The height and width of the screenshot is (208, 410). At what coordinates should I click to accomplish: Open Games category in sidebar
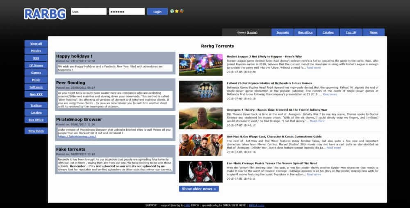[36, 72]
